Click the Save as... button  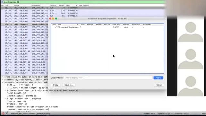(69, 85)
